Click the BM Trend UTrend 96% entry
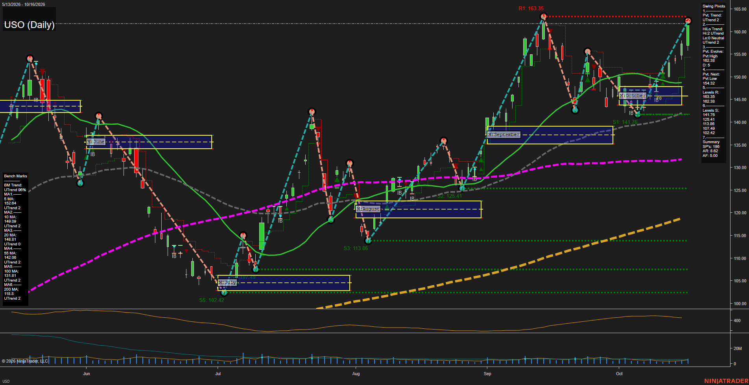 point(15,188)
